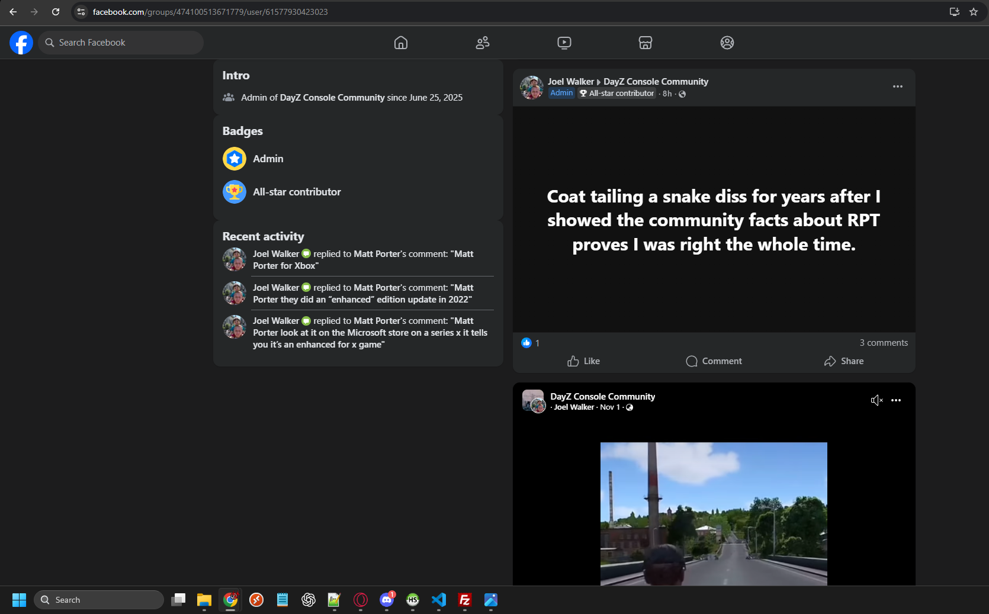Click the "Coat tailing a snake diss" post text
Image resolution: width=989 pixels, height=614 pixels.
[714, 220]
